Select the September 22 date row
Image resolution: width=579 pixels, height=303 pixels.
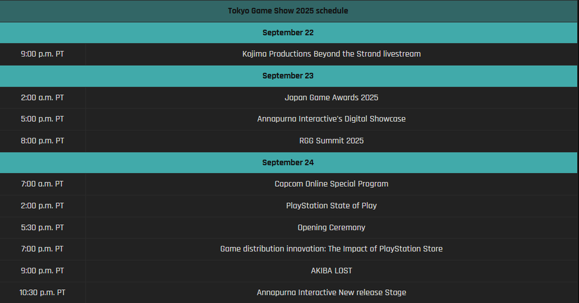coord(288,32)
